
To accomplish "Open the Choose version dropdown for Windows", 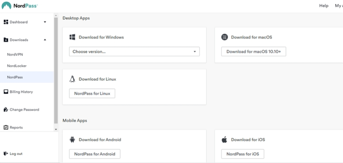I will 134,52.
